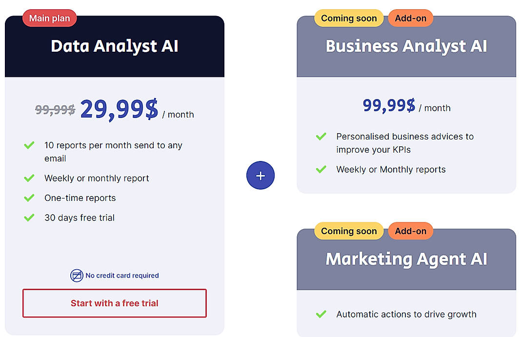The width and height of the screenshot is (522, 337).
Task: Click the checkmark beside '30 days free trial'
Action: [29, 218]
